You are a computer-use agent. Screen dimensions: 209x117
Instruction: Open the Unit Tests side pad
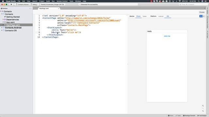click(208, 34)
